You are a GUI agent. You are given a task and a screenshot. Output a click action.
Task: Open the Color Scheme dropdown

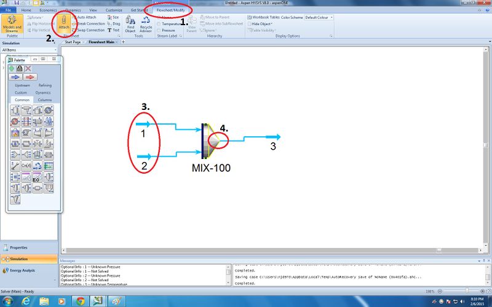pos(319,17)
